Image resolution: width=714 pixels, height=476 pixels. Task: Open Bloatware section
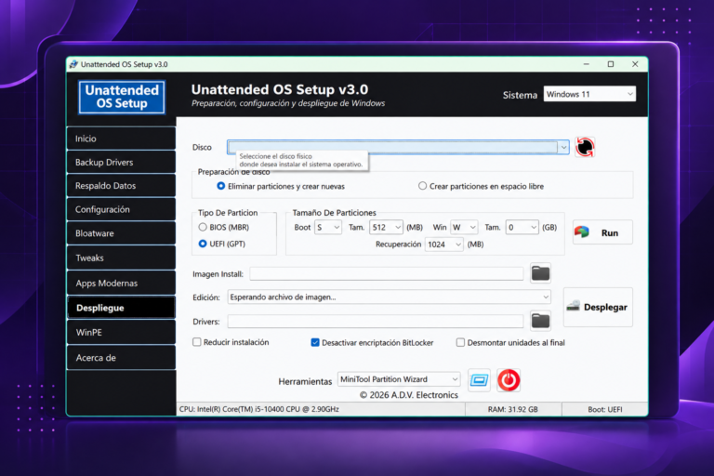121,233
